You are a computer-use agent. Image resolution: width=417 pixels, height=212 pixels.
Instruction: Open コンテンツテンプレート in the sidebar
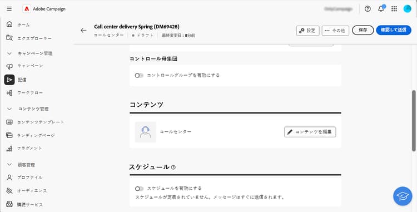(x=41, y=122)
